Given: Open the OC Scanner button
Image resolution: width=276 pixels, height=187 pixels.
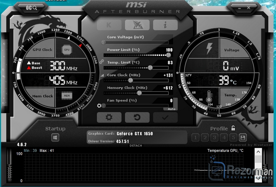Looking at the screenshot, I should (x=31, y=8).
